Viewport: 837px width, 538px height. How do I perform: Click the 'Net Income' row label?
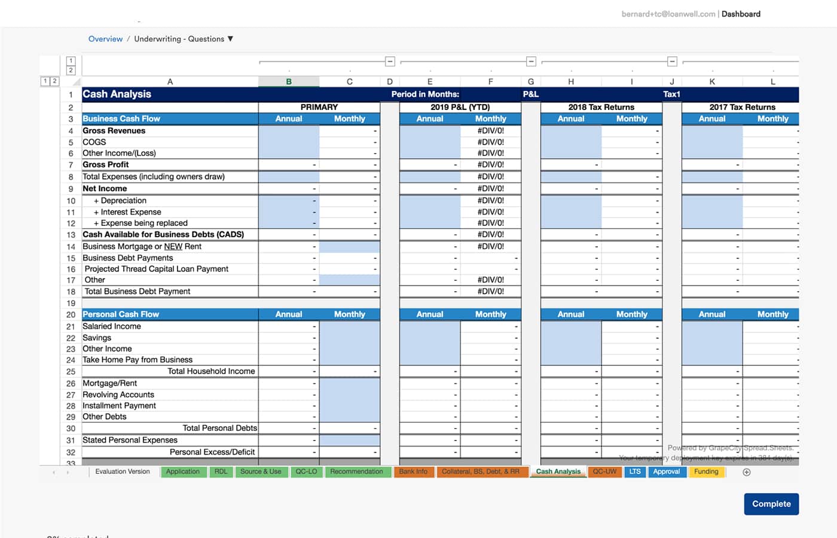click(x=105, y=188)
